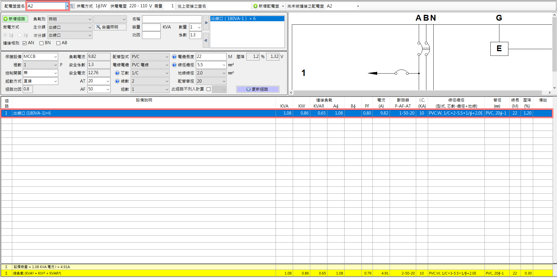Viewport: 557px width, 278px height.
Task: Click the 自選照明 button
Action: [x=110, y=27]
